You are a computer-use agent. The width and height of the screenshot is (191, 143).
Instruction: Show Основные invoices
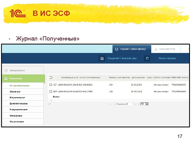(23, 92)
